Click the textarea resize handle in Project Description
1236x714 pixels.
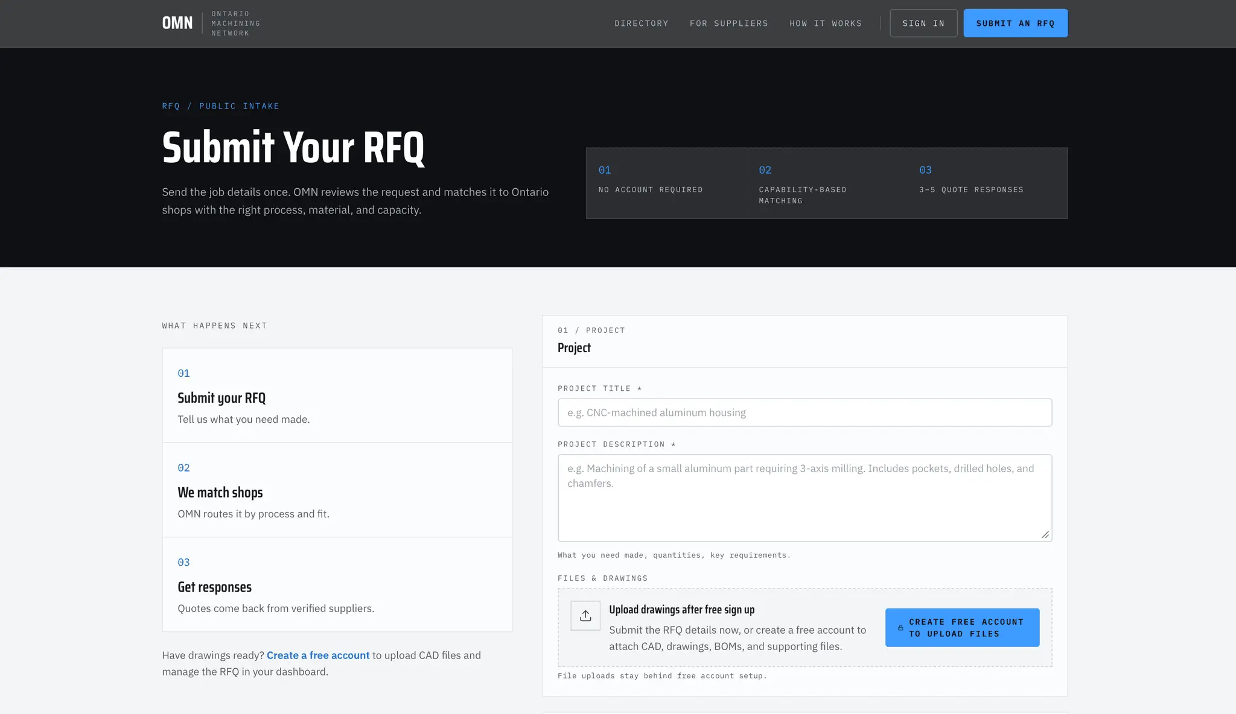click(x=1045, y=535)
